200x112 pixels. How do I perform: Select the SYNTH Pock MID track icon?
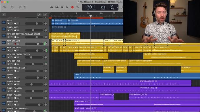pos(4,90)
